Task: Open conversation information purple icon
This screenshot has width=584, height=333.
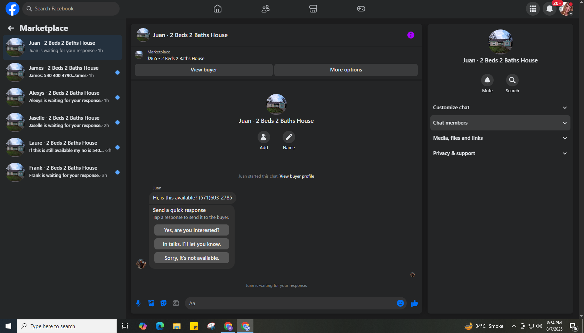Action: 411,35
